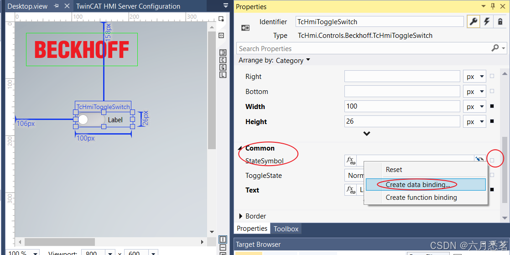Open the Arrange by Category dropdown
This screenshot has height=255, width=510.
[x=293, y=61]
